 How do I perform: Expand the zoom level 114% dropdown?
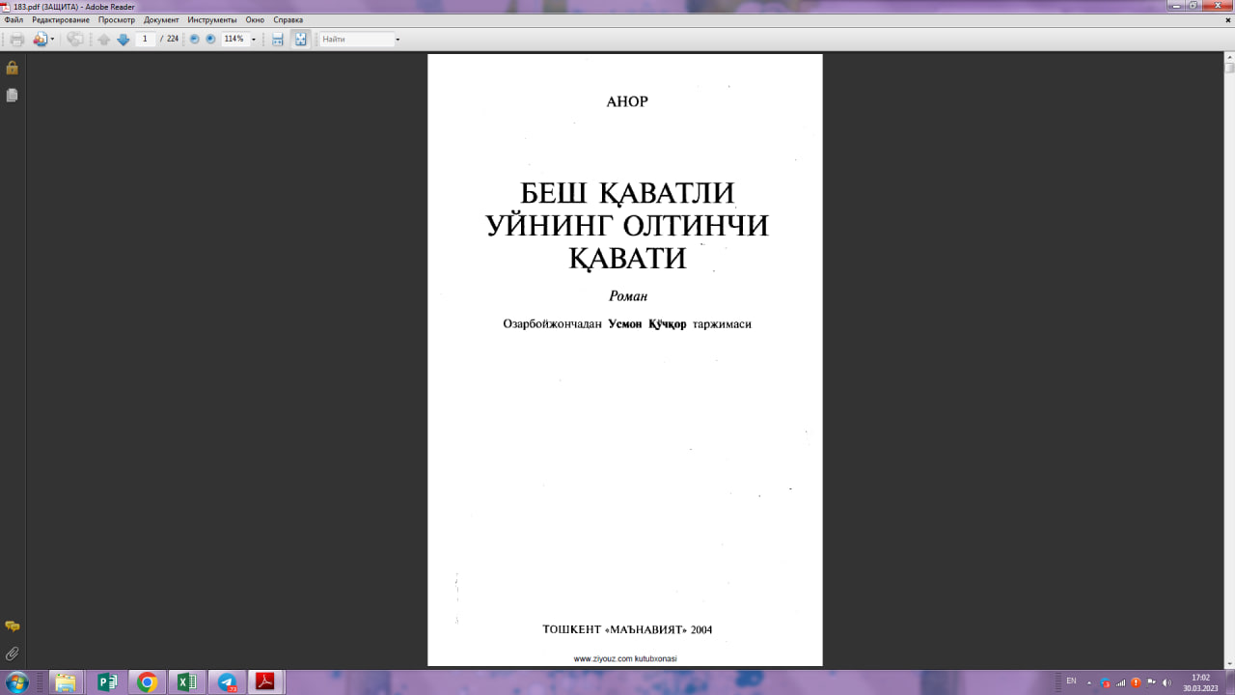tap(253, 39)
